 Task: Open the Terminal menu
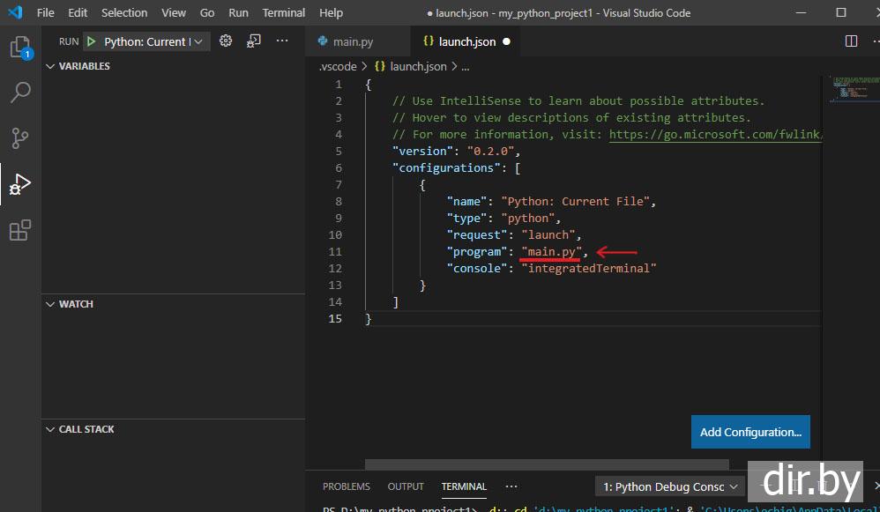click(283, 13)
